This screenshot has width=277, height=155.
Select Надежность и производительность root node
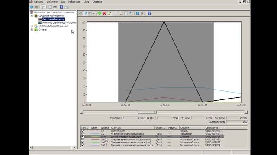[x=54, y=12]
